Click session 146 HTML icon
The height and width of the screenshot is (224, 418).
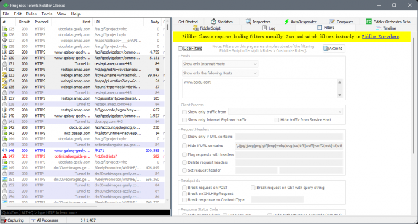4,151
